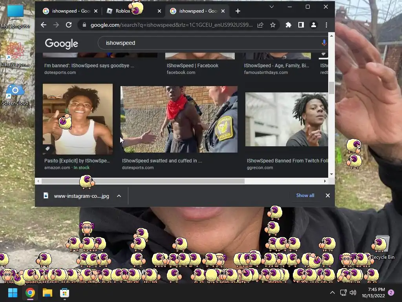Image resolution: width=402 pixels, height=302 pixels.
Task: Open network status tray icon
Action: click(343, 293)
